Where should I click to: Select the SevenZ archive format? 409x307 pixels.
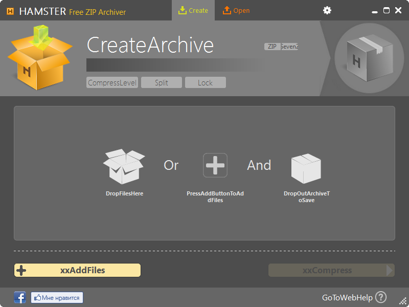coord(289,47)
